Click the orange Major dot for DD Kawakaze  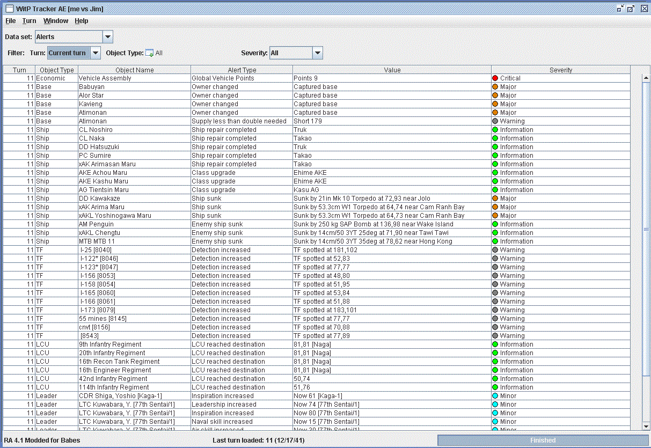(x=495, y=199)
